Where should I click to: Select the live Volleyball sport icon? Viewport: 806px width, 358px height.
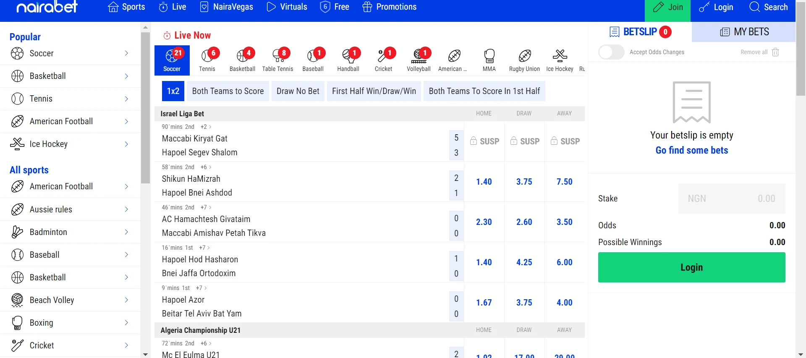[x=419, y=60]
